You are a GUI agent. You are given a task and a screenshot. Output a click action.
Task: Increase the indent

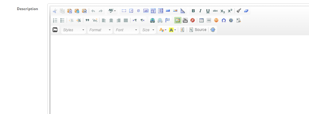pyautogui.click(x=79, y=20)
